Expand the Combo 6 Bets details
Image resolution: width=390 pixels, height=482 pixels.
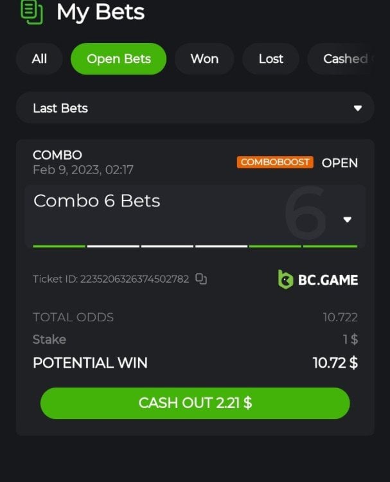tap(195, 215)
